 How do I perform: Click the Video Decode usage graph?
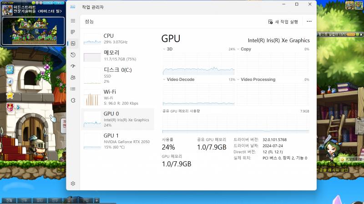click(x=199, y=95)
